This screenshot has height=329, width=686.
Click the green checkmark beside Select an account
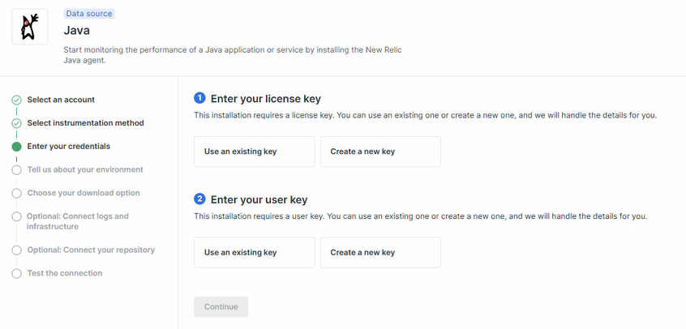pyautogui.click(x=16, y=100)
